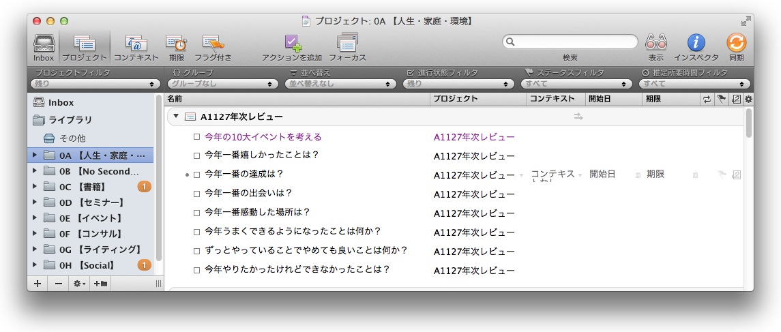Tick the checkbox for 今年一番の出会いは？

click(196, 194)
